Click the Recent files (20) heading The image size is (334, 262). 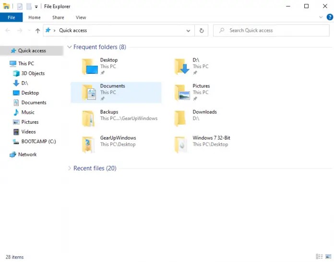[95, 168]
